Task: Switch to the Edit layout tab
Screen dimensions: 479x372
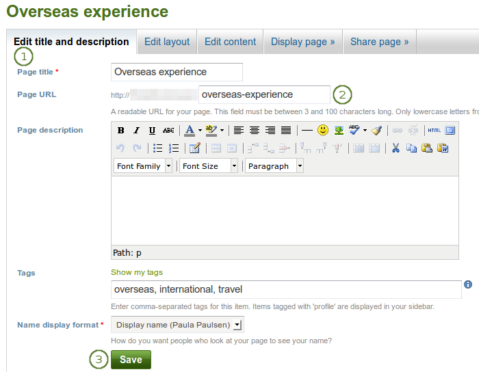Action: [167, 42]
